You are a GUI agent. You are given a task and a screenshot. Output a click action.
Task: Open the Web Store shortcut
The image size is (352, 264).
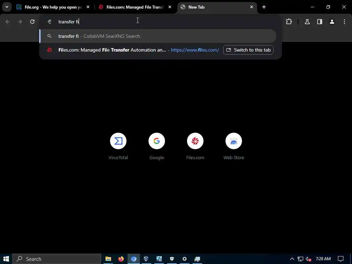click(234, 146)
